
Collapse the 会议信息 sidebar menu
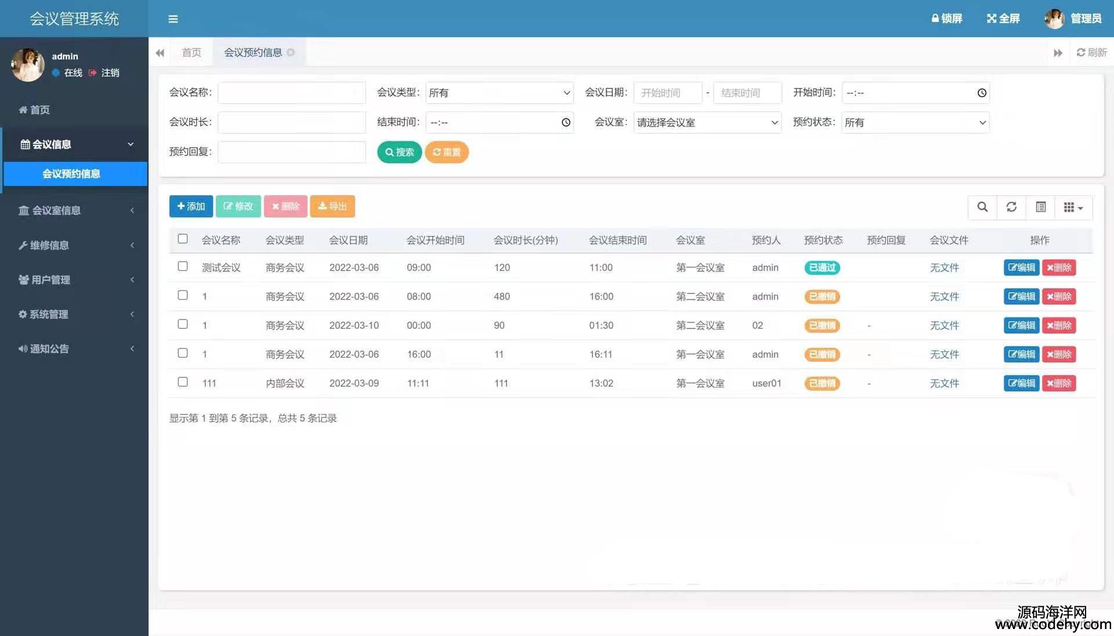pos(74,144)
